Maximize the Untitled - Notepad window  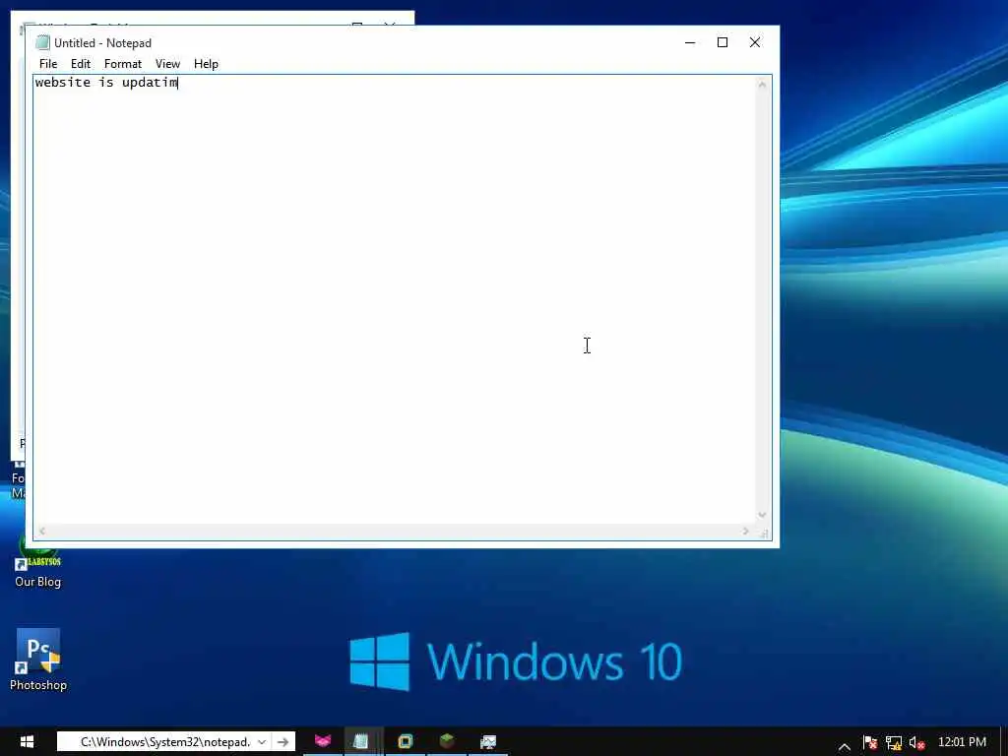[722, 42]
